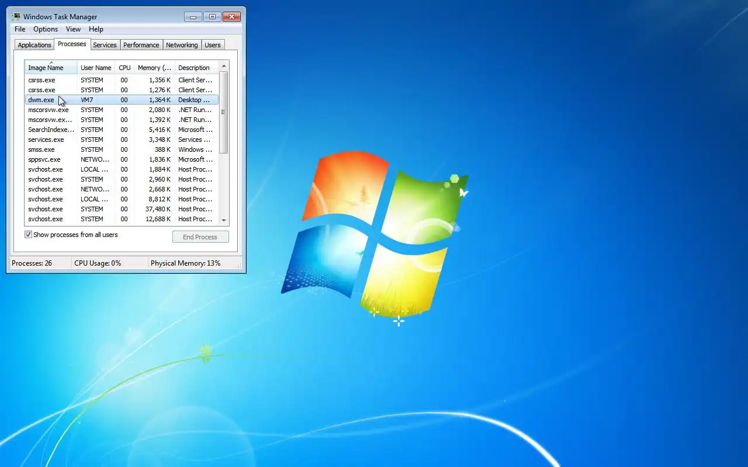Click the CPU Usage: 0% status entry
The image size is (748, 467).
109,263
